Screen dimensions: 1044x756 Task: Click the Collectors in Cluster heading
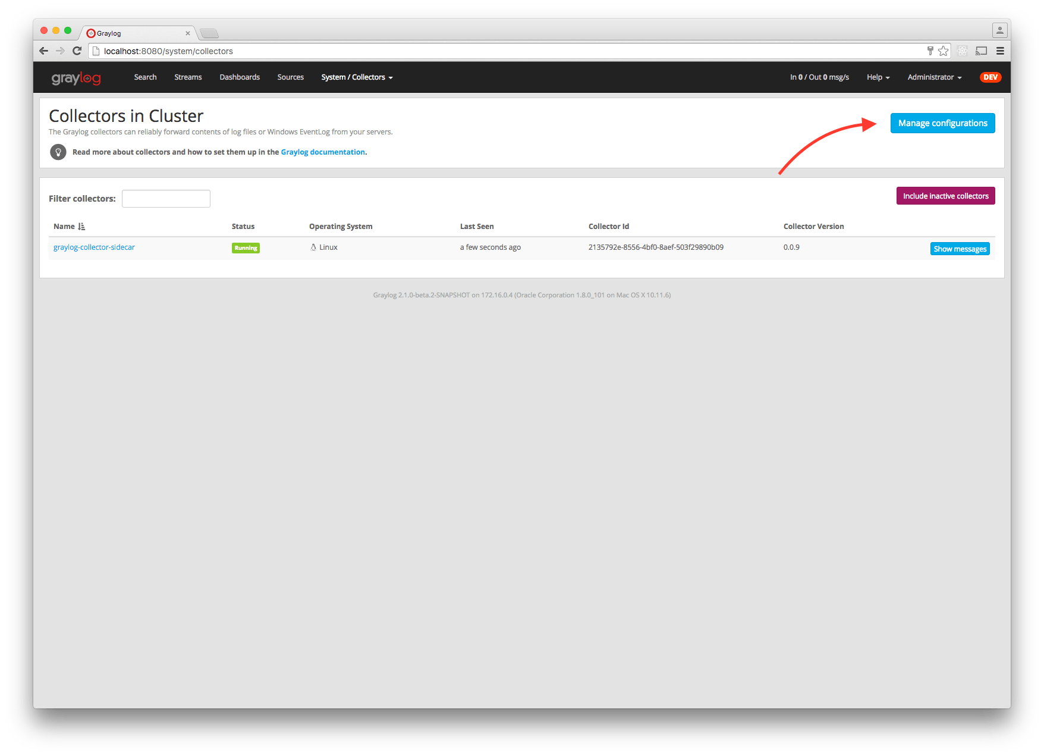click(126, 116)
